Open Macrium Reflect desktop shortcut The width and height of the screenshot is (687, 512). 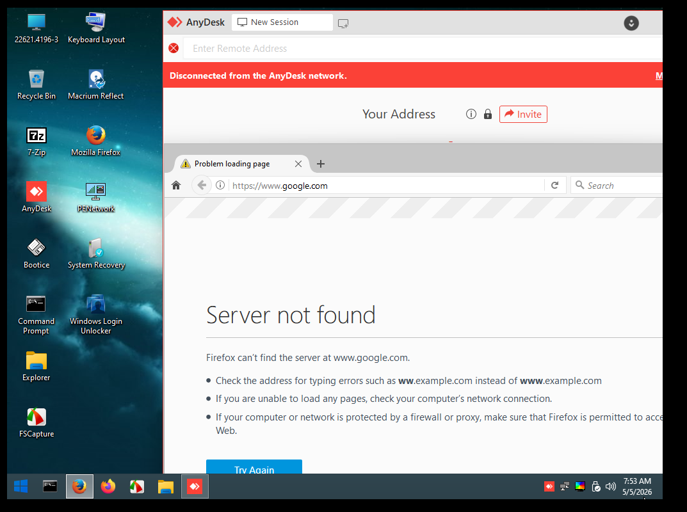(96, 84)
